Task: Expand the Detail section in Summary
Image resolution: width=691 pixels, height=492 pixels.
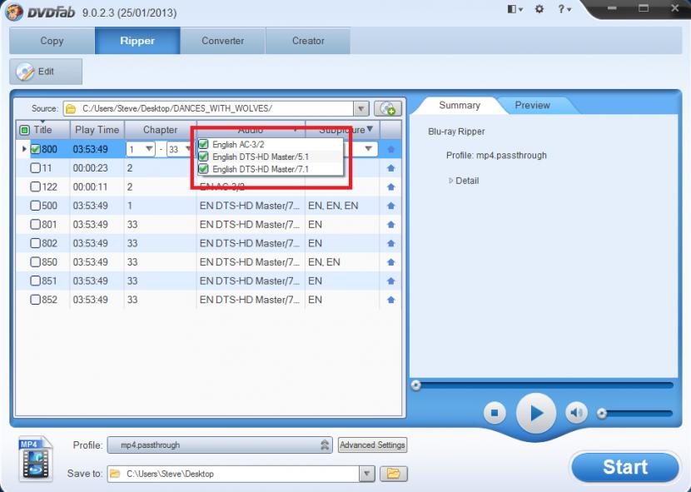Action: 451,181
